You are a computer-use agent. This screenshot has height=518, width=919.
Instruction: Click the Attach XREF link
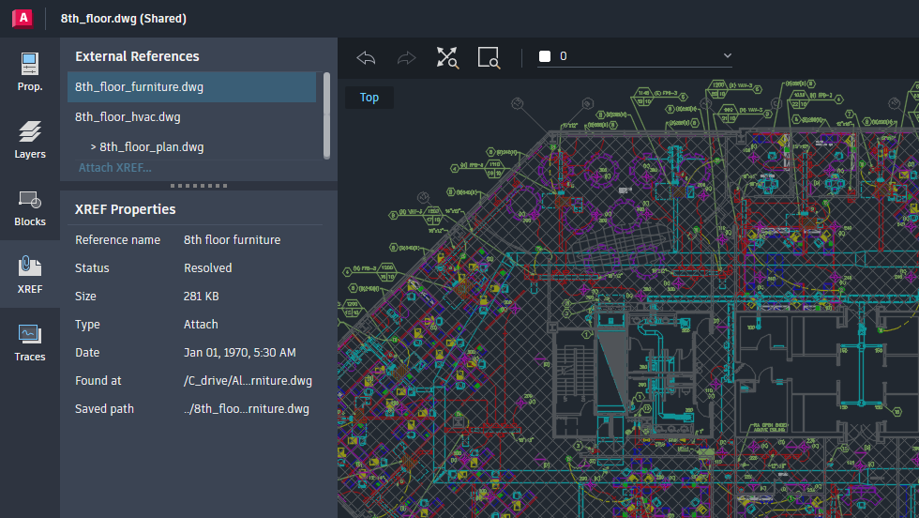pos(114,168)
